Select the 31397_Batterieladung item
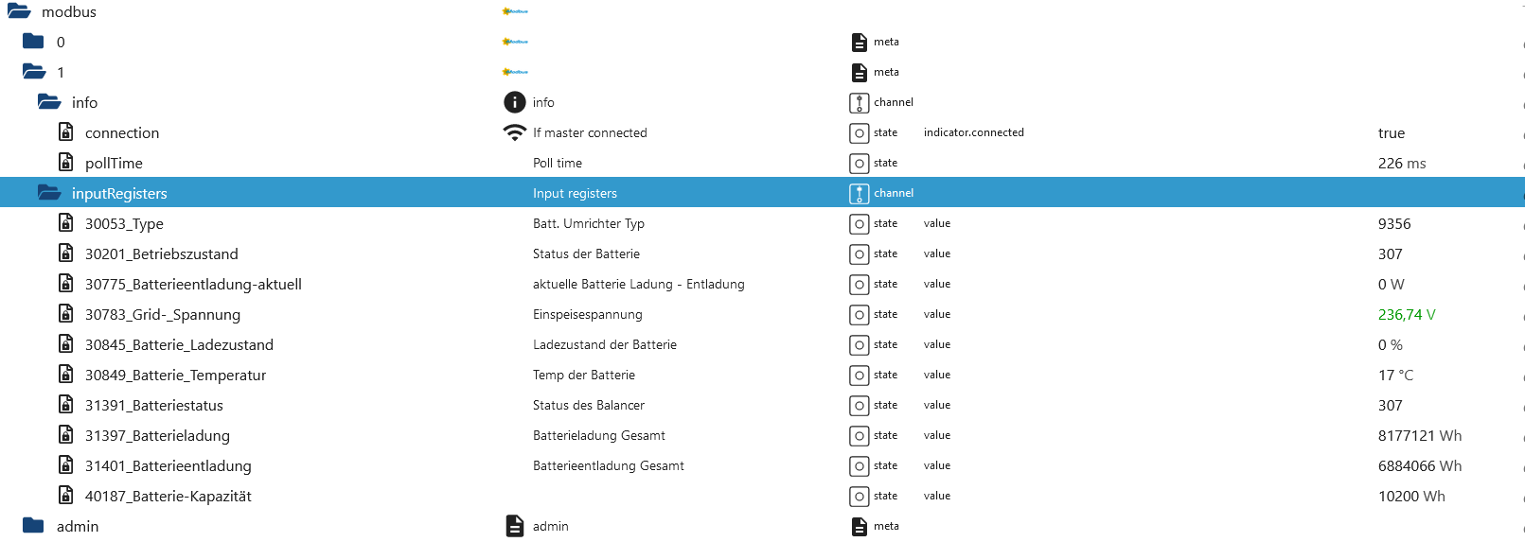Image resolution: width=1525 pixels, height=542 pixels. [x=157, y=435]
